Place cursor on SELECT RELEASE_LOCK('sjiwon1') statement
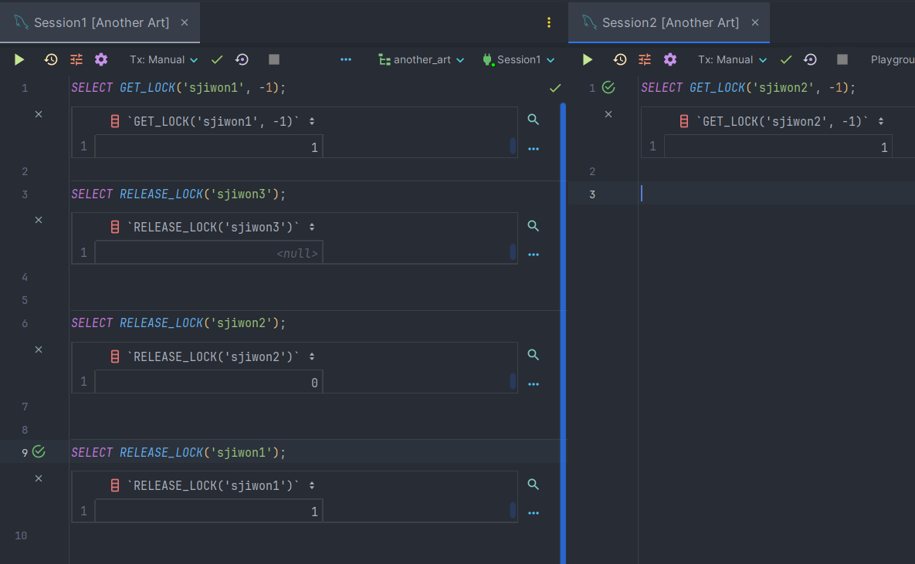 (178, 453)
